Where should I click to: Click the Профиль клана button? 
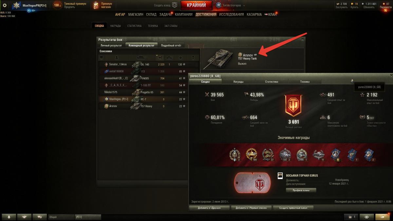pyautogui.click(x=301, y=190)
